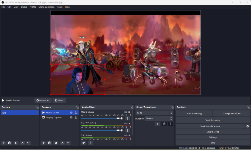Open scene filters icon in Scenes panel
Viewport: 251px width, 150px height.
[x=16, y=143]
